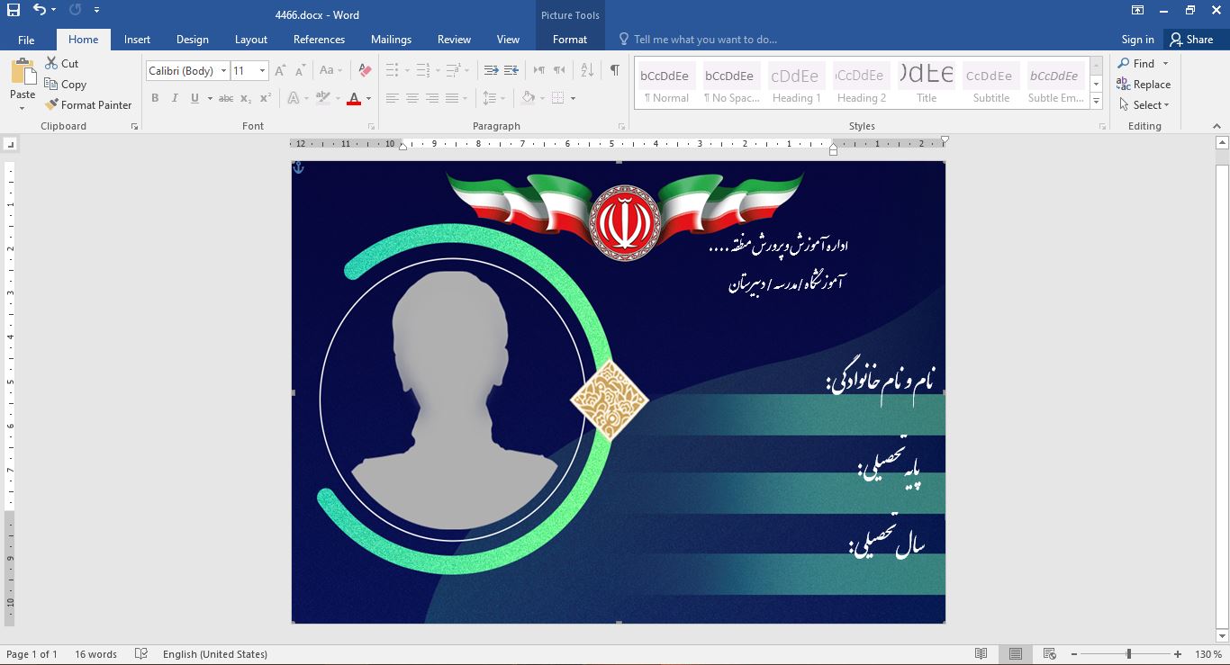This screenshot has width=1230, height=665.
Task: Set left-to-right text direction
Action: 539,70
